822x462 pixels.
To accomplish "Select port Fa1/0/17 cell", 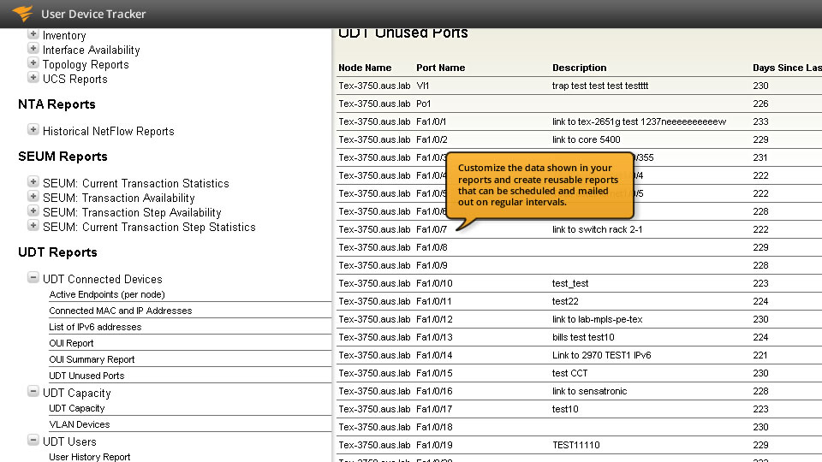I will pyautogui.click(x=434, y=409).
